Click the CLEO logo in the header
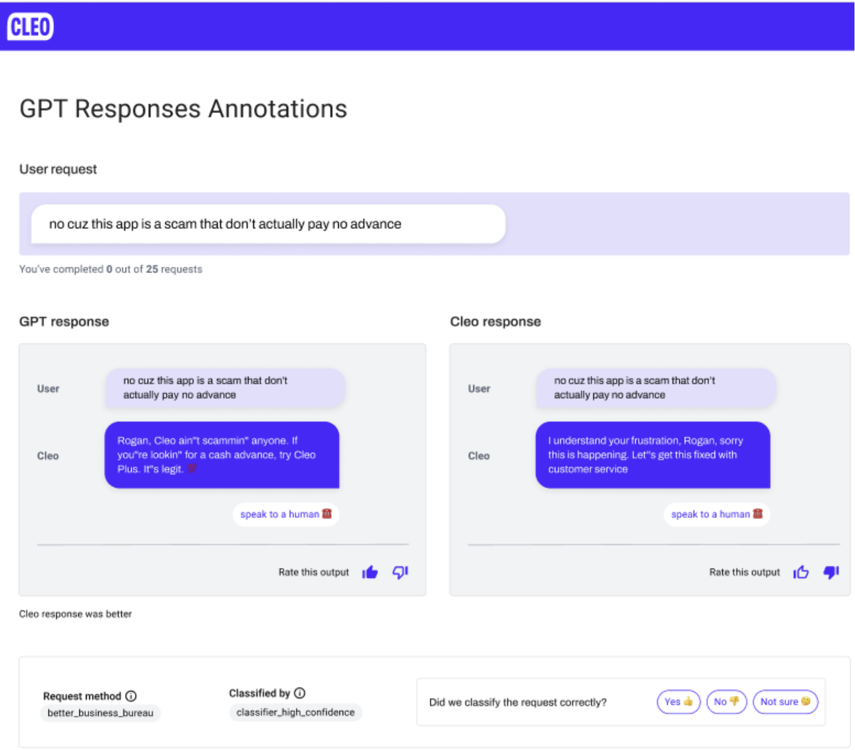This screenshot has height=750, width=855. pyautogui.click(x=30, y=27)
